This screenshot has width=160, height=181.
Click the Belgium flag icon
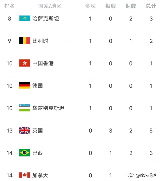coord(25,41)
